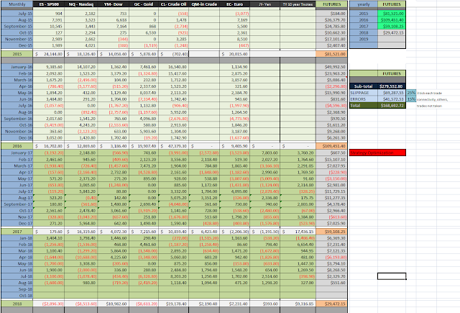Click the 2016 CL- Crude Oil yearly sum

[174, 146]
